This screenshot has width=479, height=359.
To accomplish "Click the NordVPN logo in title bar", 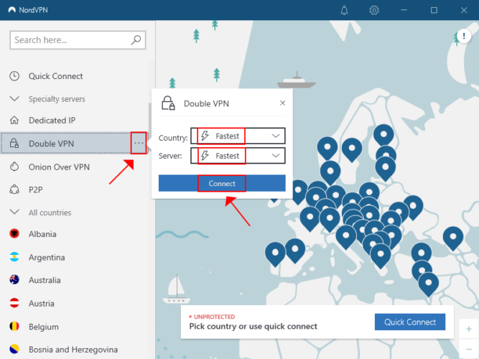I will pos(12,10).
